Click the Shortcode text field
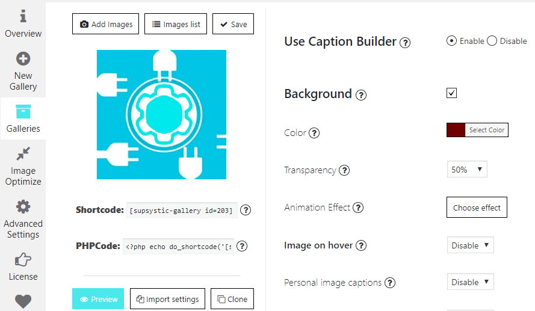 [182, 211]
